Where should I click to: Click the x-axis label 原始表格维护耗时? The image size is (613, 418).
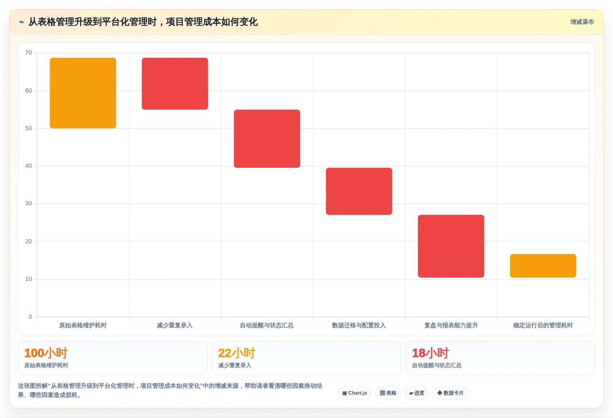pyautogui.click(x=83, y=325)
